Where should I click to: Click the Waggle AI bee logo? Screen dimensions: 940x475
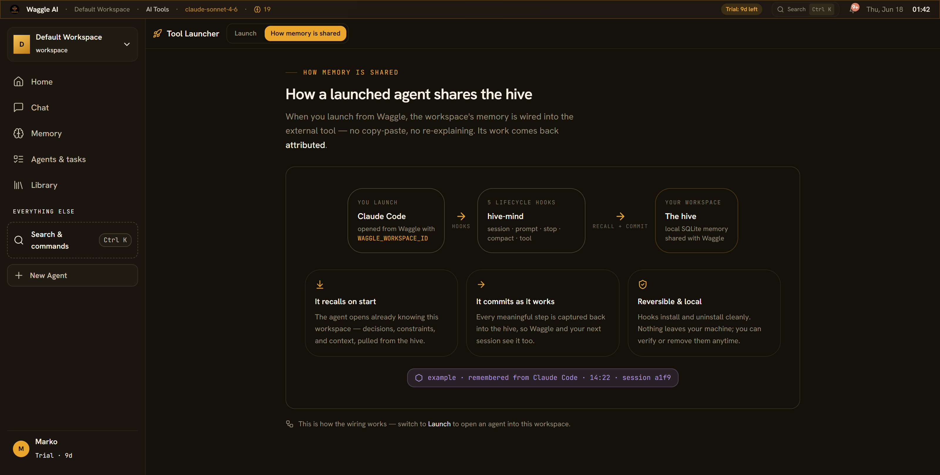15,9
